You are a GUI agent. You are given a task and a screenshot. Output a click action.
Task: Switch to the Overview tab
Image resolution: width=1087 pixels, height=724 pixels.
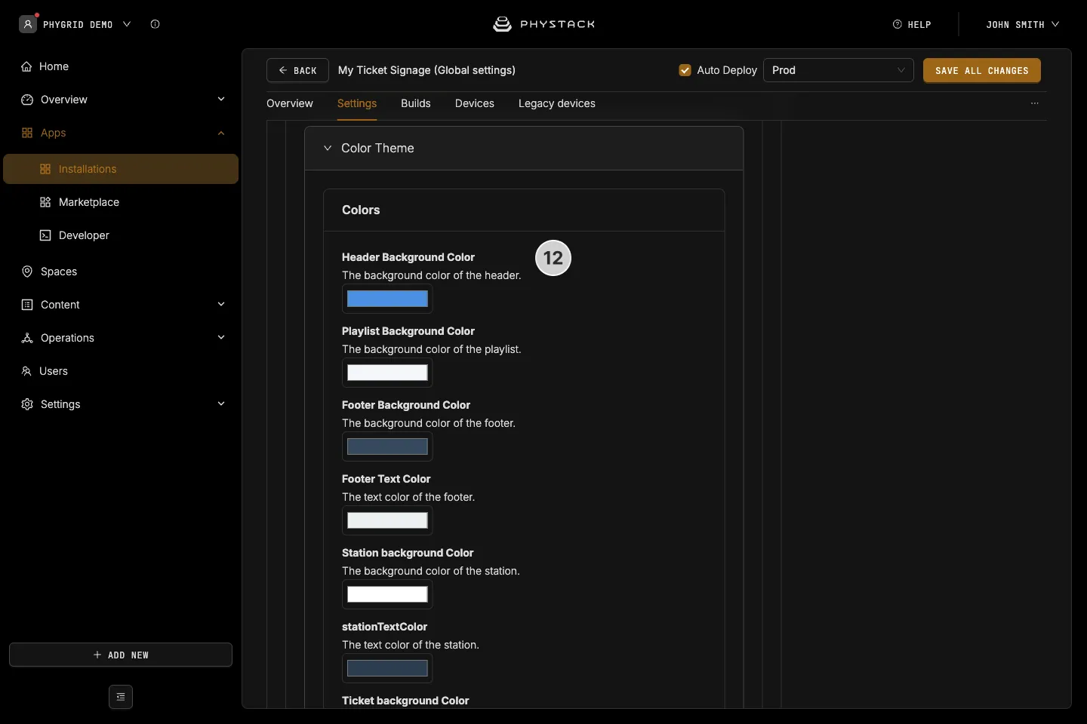point(290,103)
